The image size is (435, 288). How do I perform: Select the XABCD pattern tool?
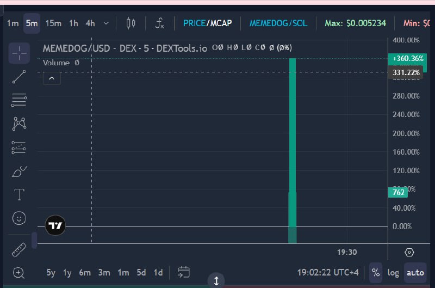pos(19,124)
